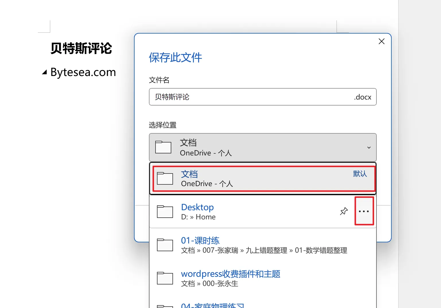
Task: Click the 文件名 input field
Action: (252, 97)
